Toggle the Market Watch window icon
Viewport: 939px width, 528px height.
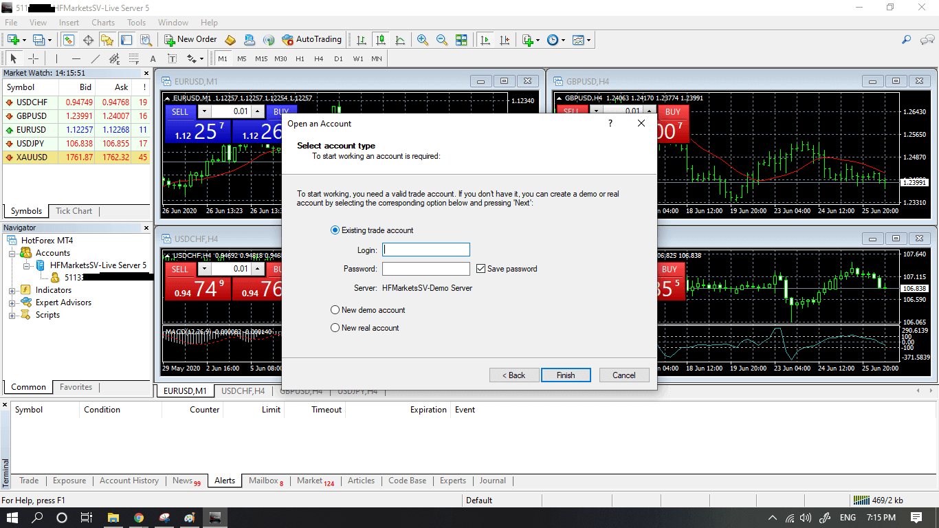coord(68,40)
